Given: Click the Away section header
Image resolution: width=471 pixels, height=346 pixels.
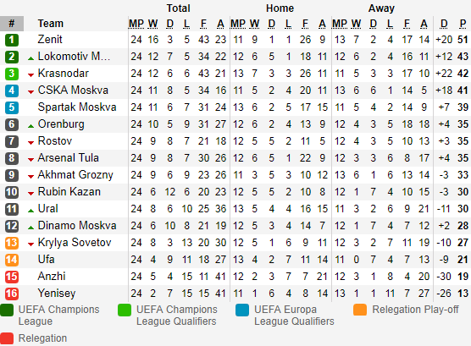Looking at the screenshot, I should tap(381, 8).
